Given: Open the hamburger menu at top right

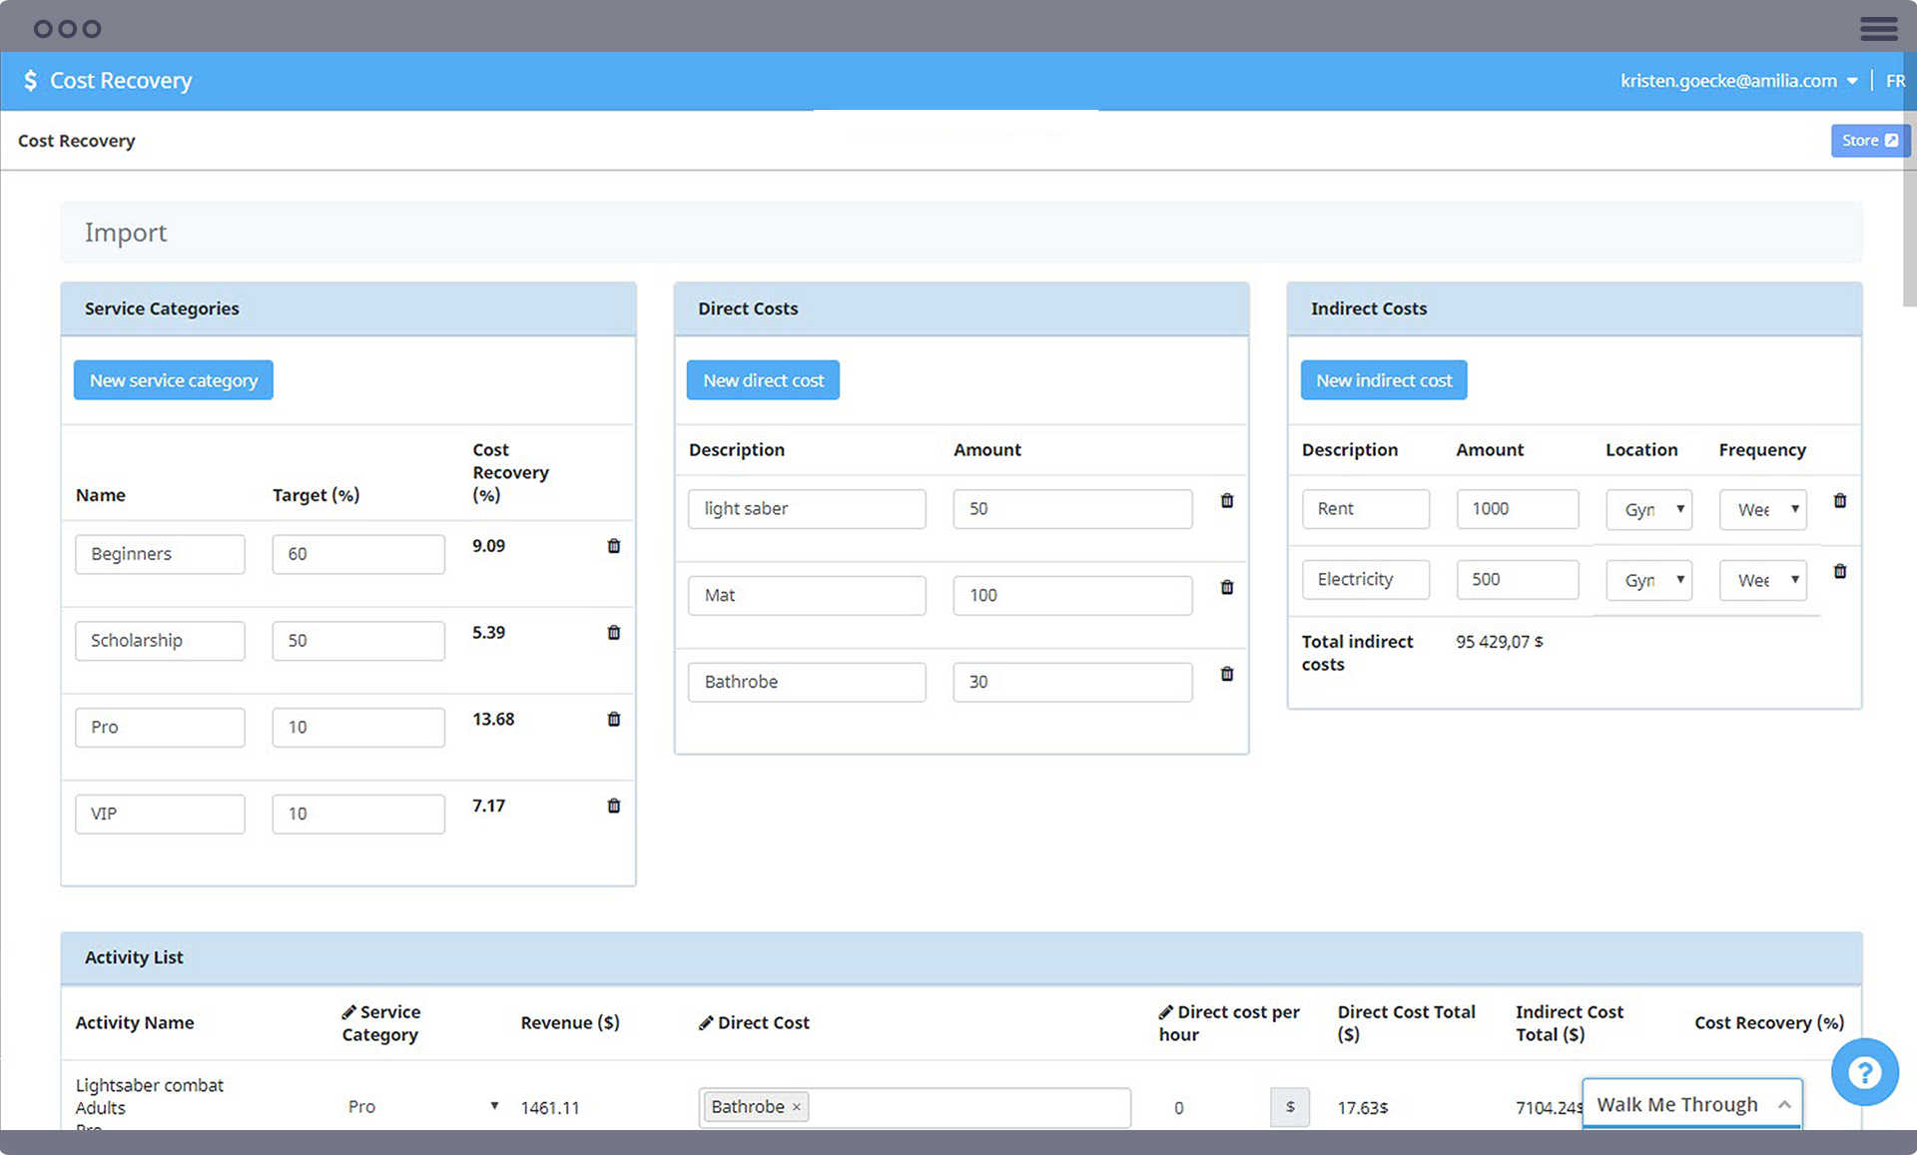Looking at the screenshot, I should (x=1879, y=28).
